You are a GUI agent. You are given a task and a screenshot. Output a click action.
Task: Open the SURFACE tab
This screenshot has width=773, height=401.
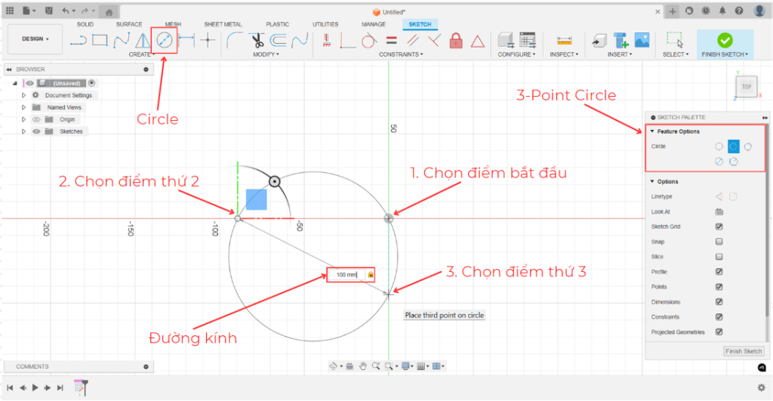(x=128, y=24)
